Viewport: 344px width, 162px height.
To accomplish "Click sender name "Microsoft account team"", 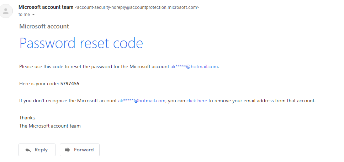I will pos(46,7).
